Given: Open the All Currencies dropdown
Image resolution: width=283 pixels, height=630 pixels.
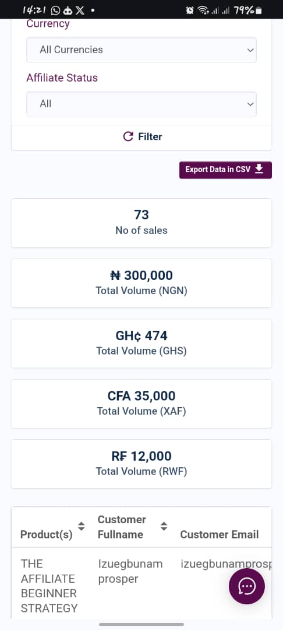Looking at the screenshot, I should (x=141, y=50).
